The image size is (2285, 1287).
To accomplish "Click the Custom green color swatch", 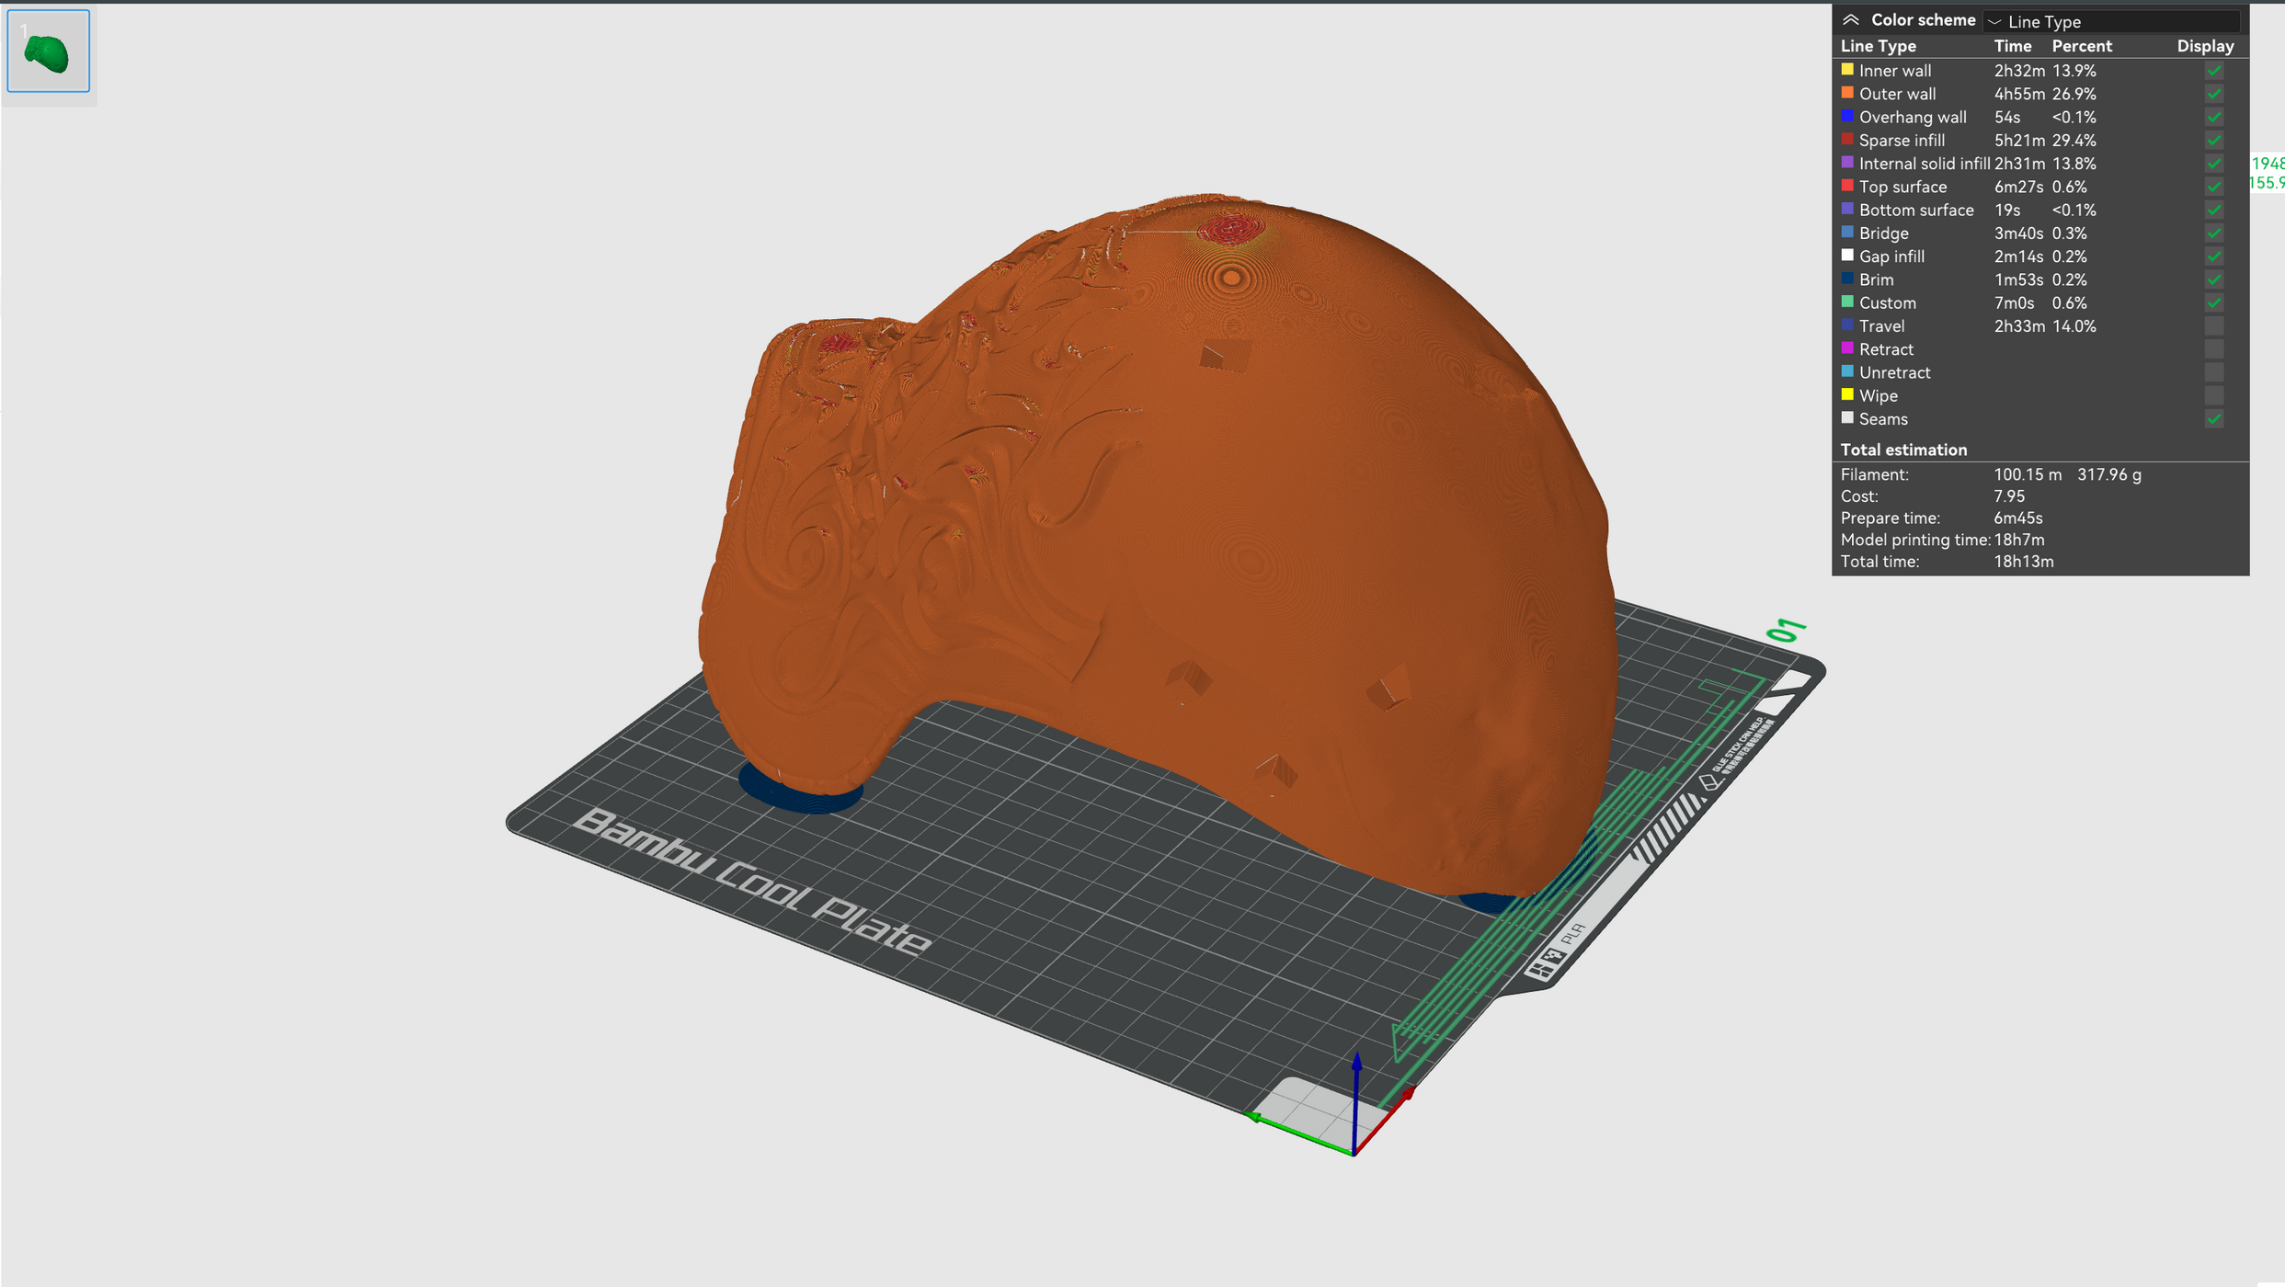I will [x=1847, y=302].
